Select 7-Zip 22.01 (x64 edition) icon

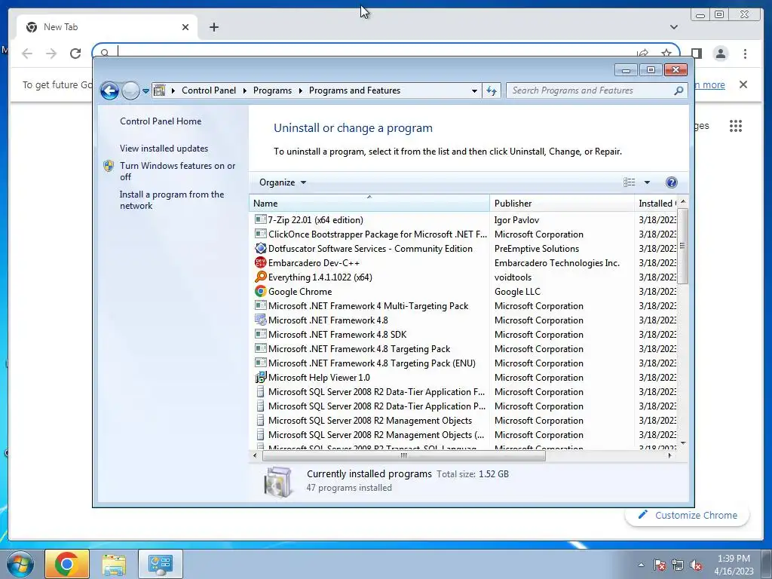click(260, 219)
